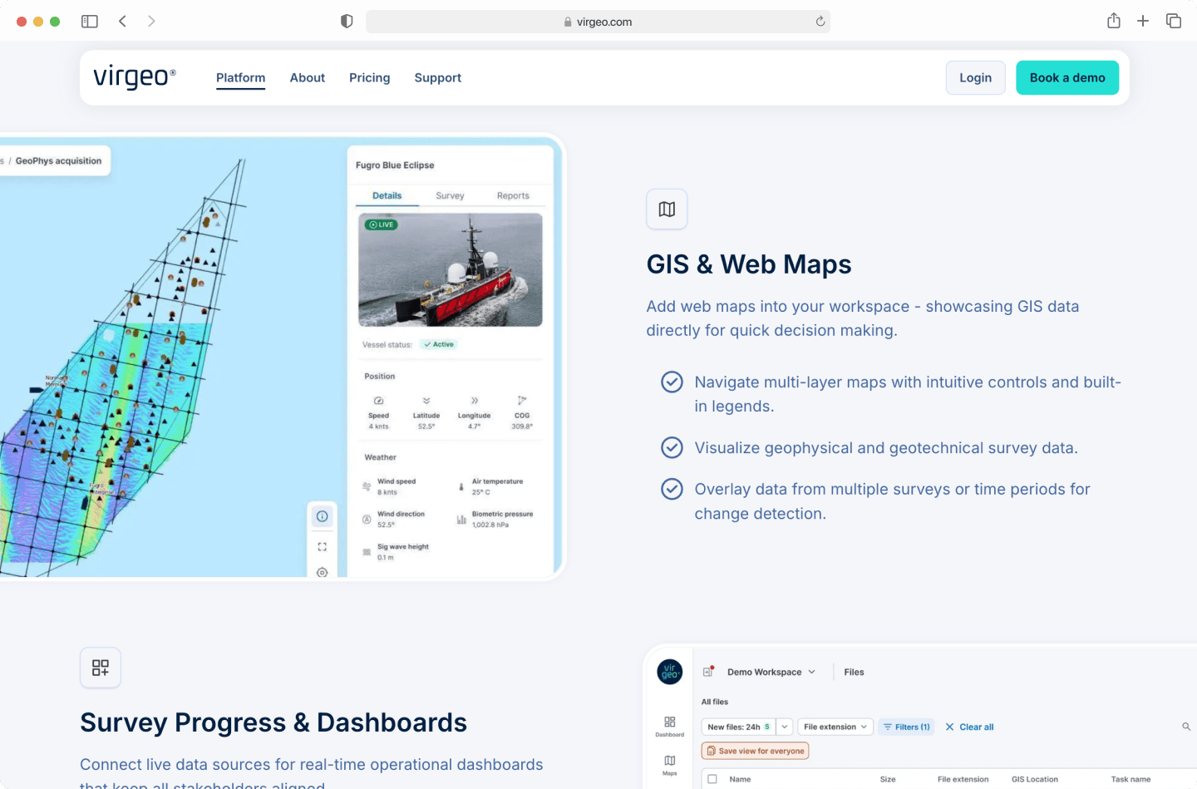The height and width of the screenshot is (789, 1197).
Task: Click the workspace notification icon
Action: click(x=709, y=671)
